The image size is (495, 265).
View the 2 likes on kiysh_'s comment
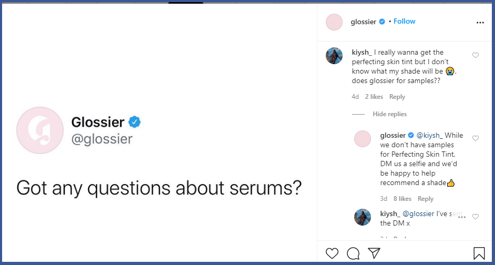pos(374,97)
